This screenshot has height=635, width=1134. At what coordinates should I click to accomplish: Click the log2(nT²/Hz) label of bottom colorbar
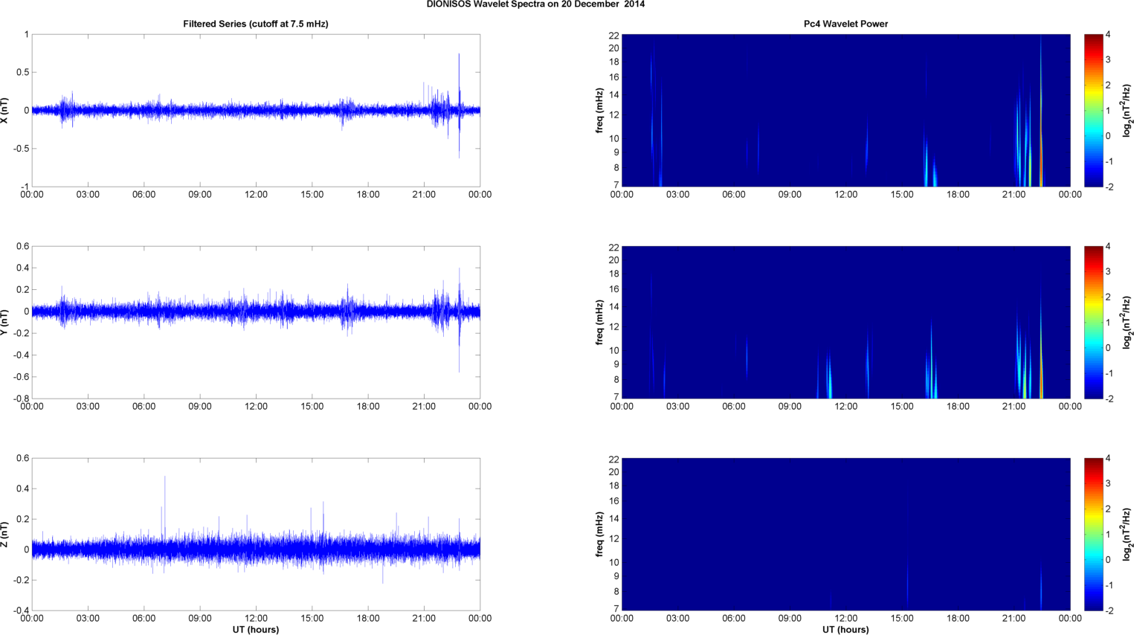click(1127, 534)
